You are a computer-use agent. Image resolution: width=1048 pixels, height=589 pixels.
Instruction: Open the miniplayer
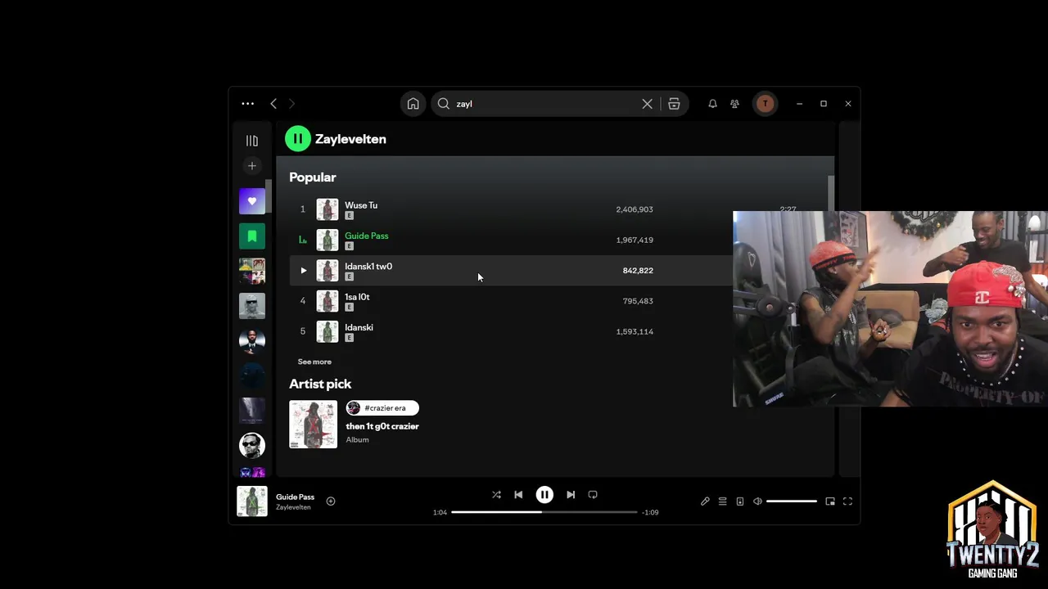coord(830,501)
